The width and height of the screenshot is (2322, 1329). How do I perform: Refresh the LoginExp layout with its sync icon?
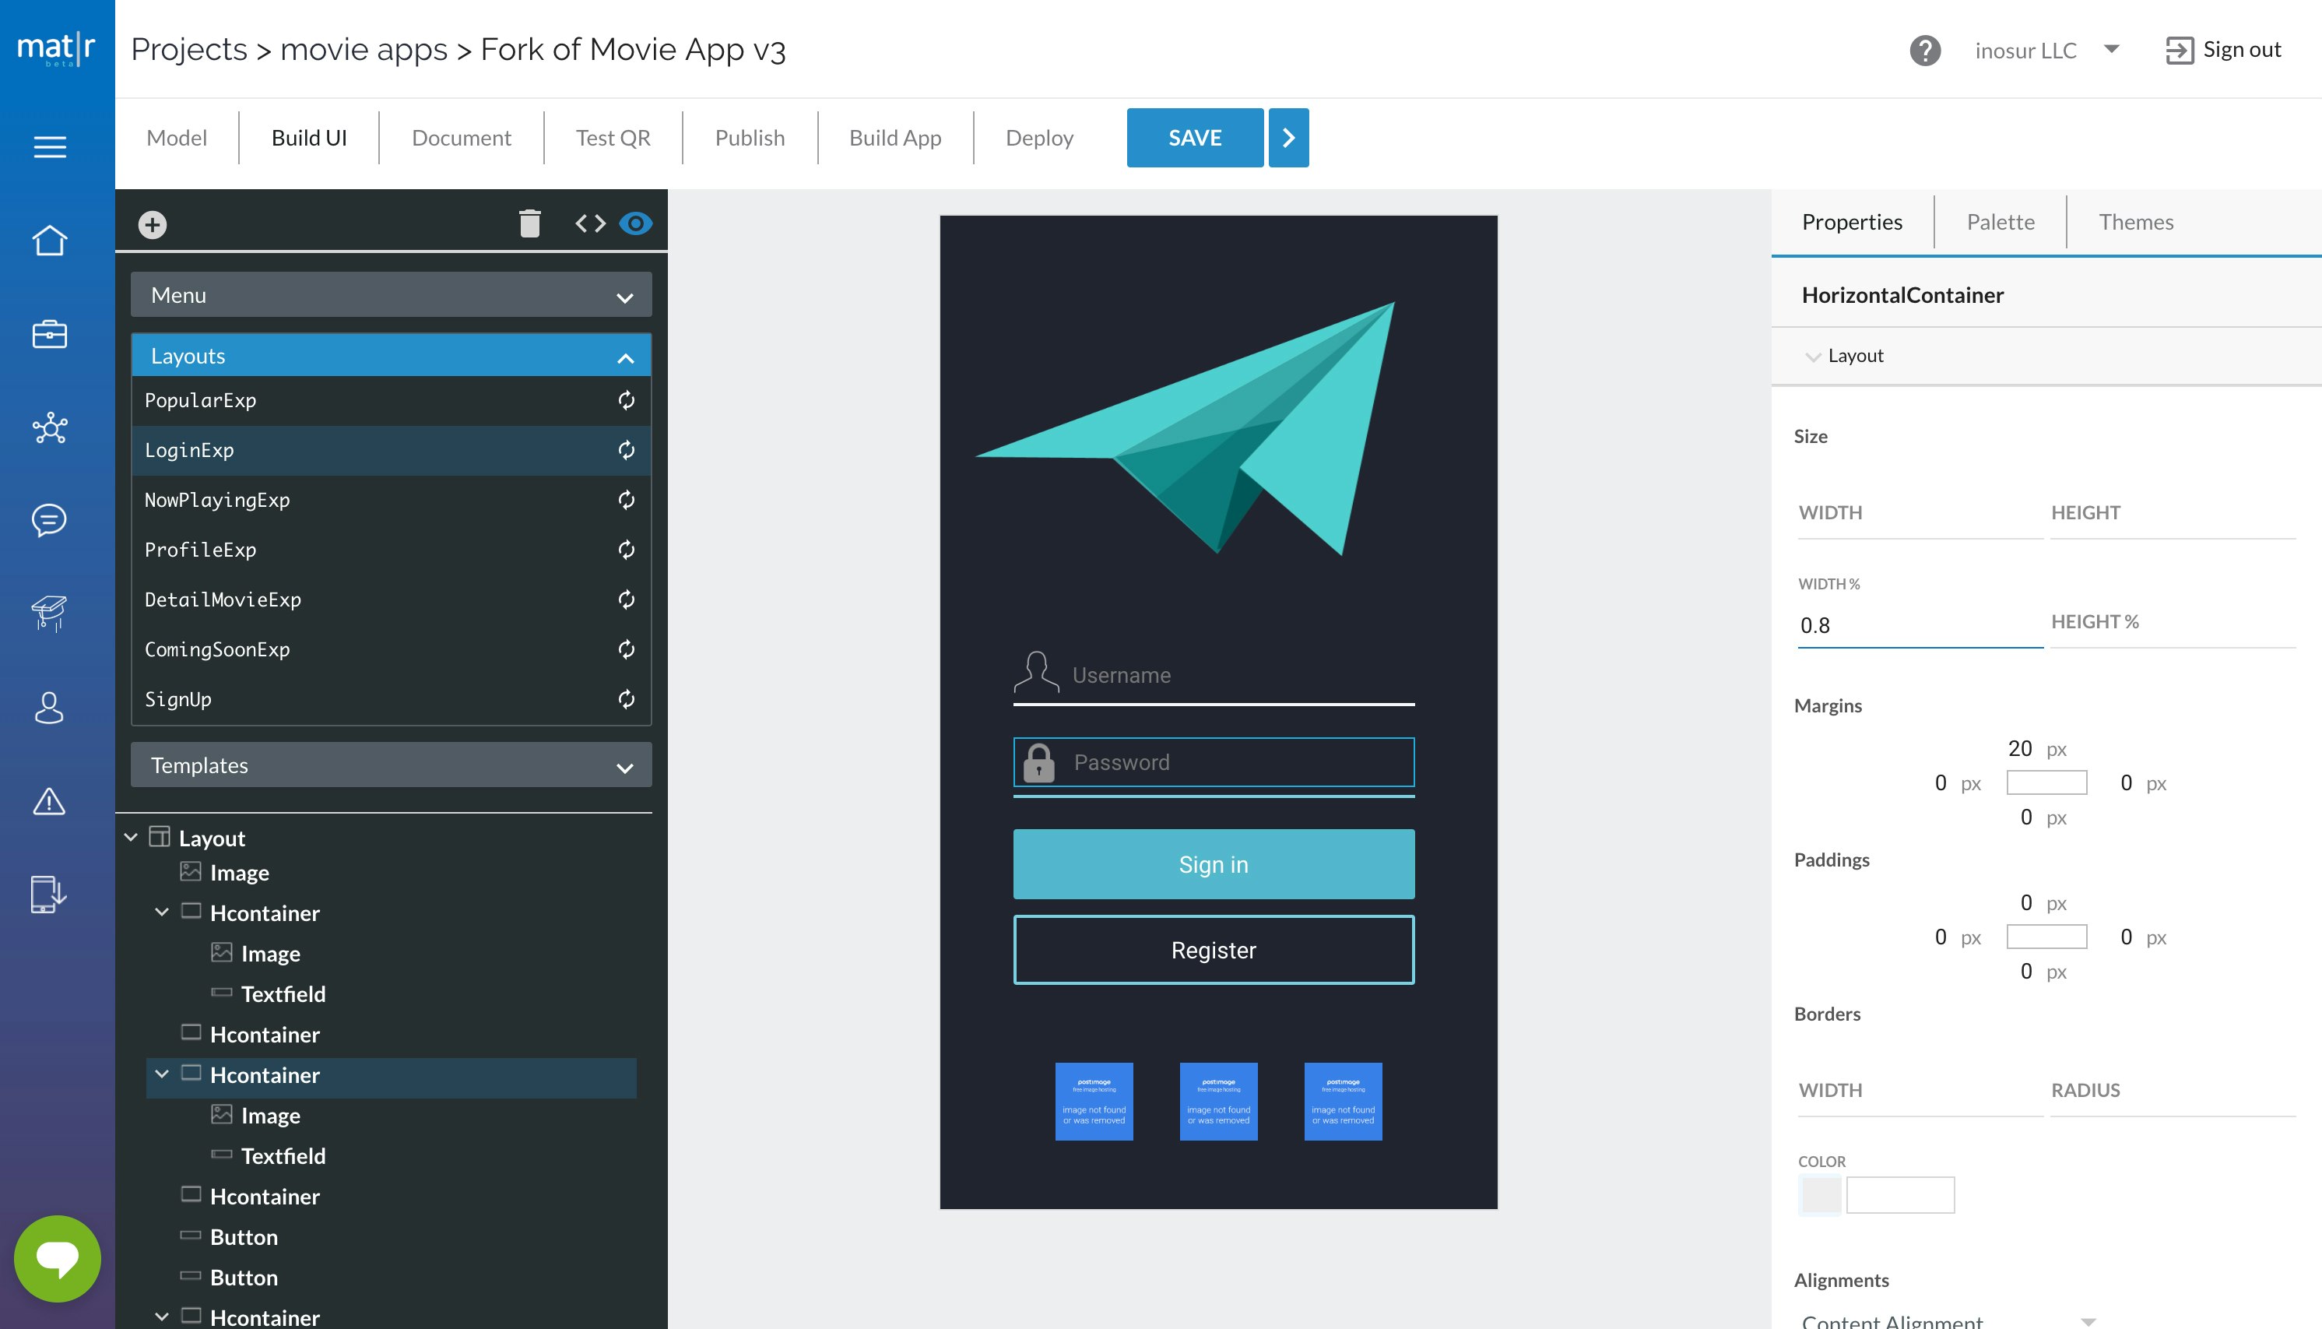[626, 450]
